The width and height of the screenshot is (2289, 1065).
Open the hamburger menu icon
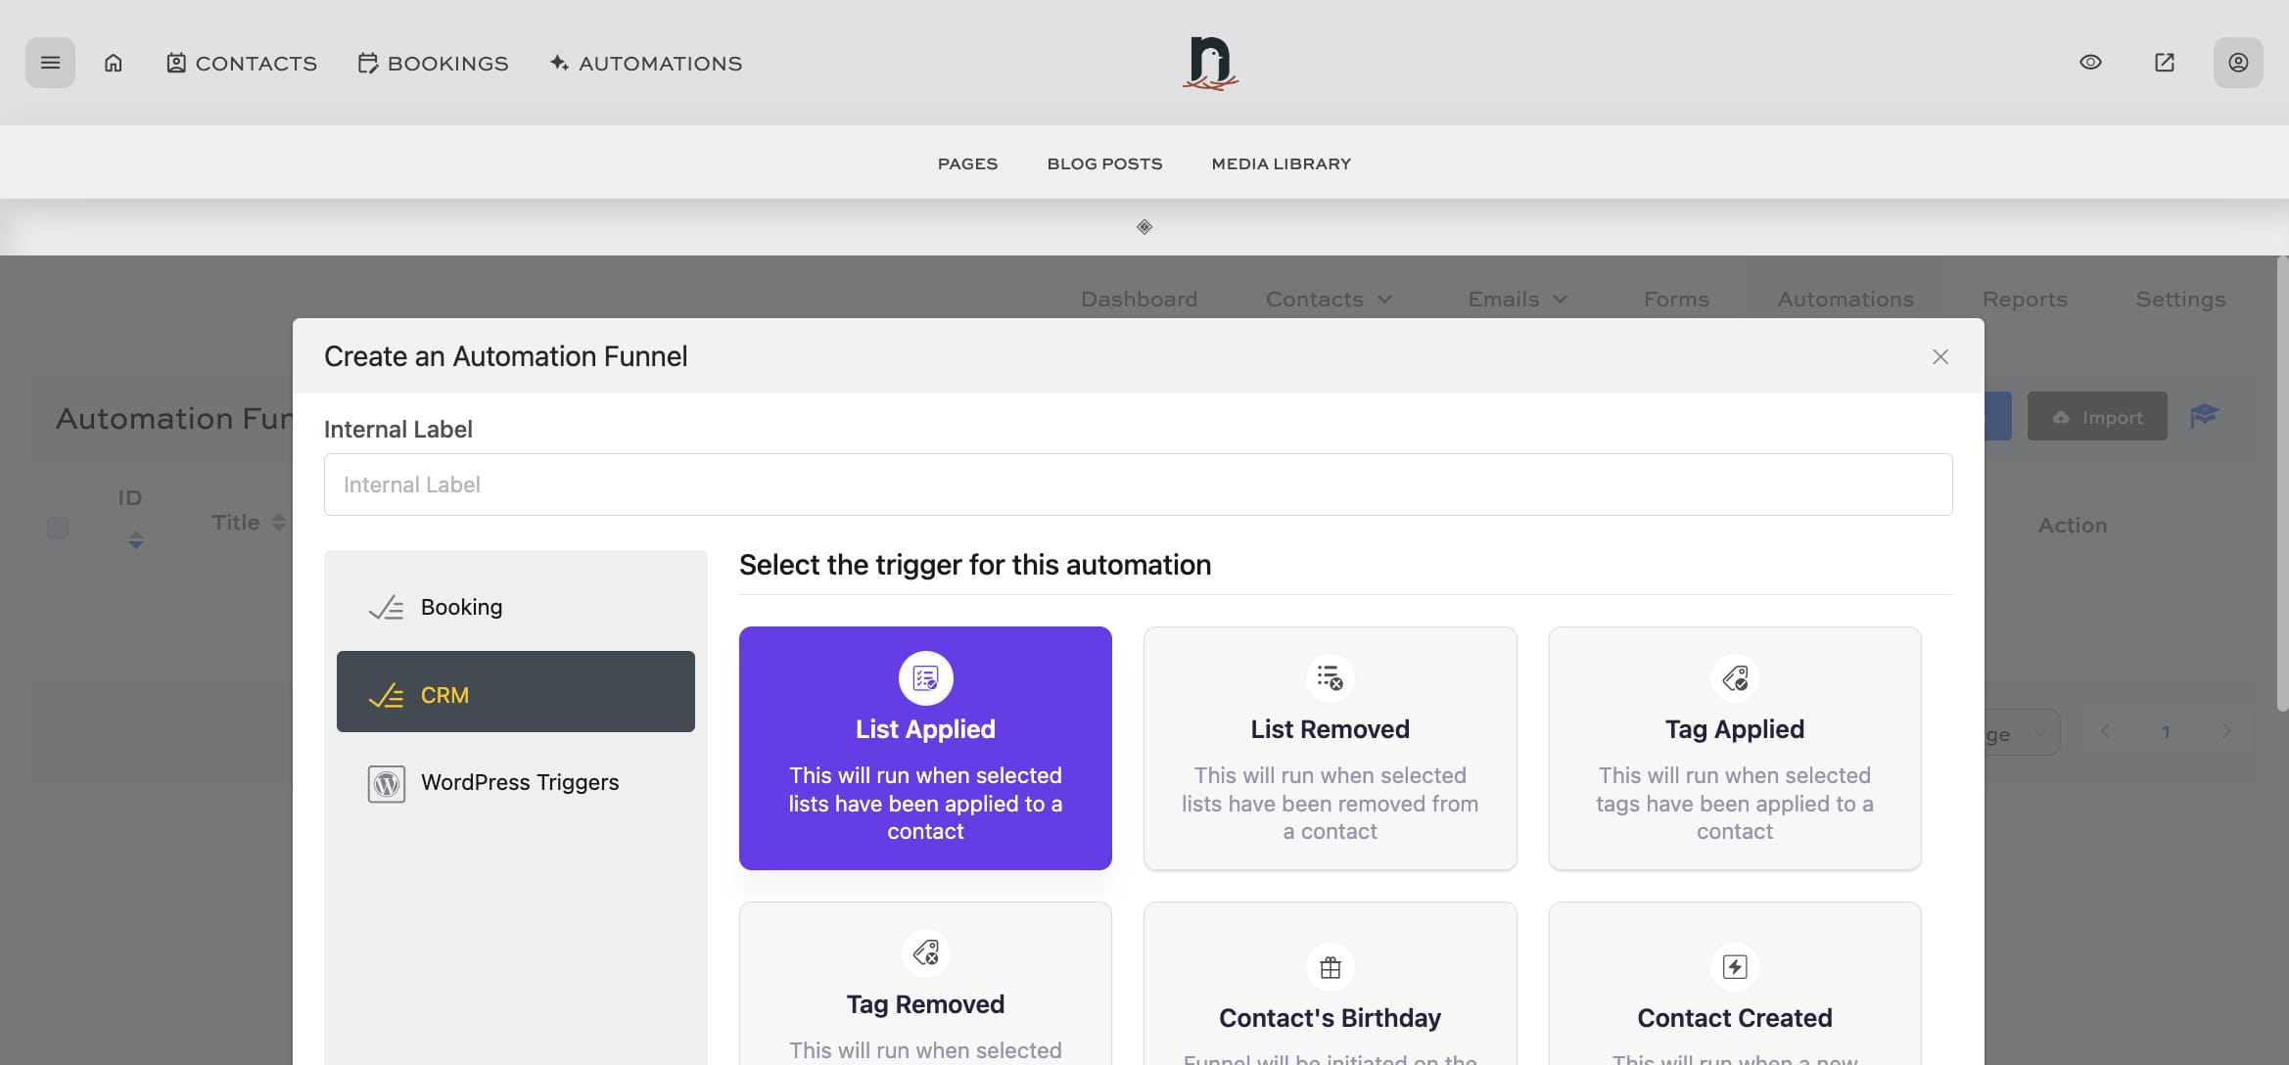click(x=50, y=63)
